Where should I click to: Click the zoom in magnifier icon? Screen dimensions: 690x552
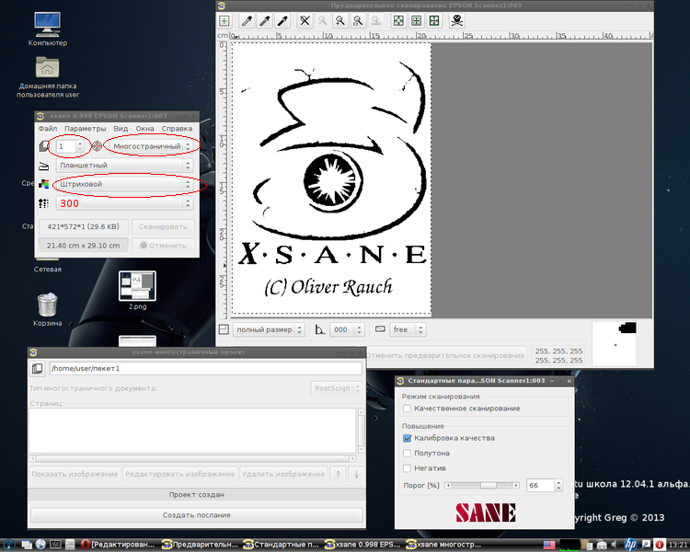(x=339, y=20)
